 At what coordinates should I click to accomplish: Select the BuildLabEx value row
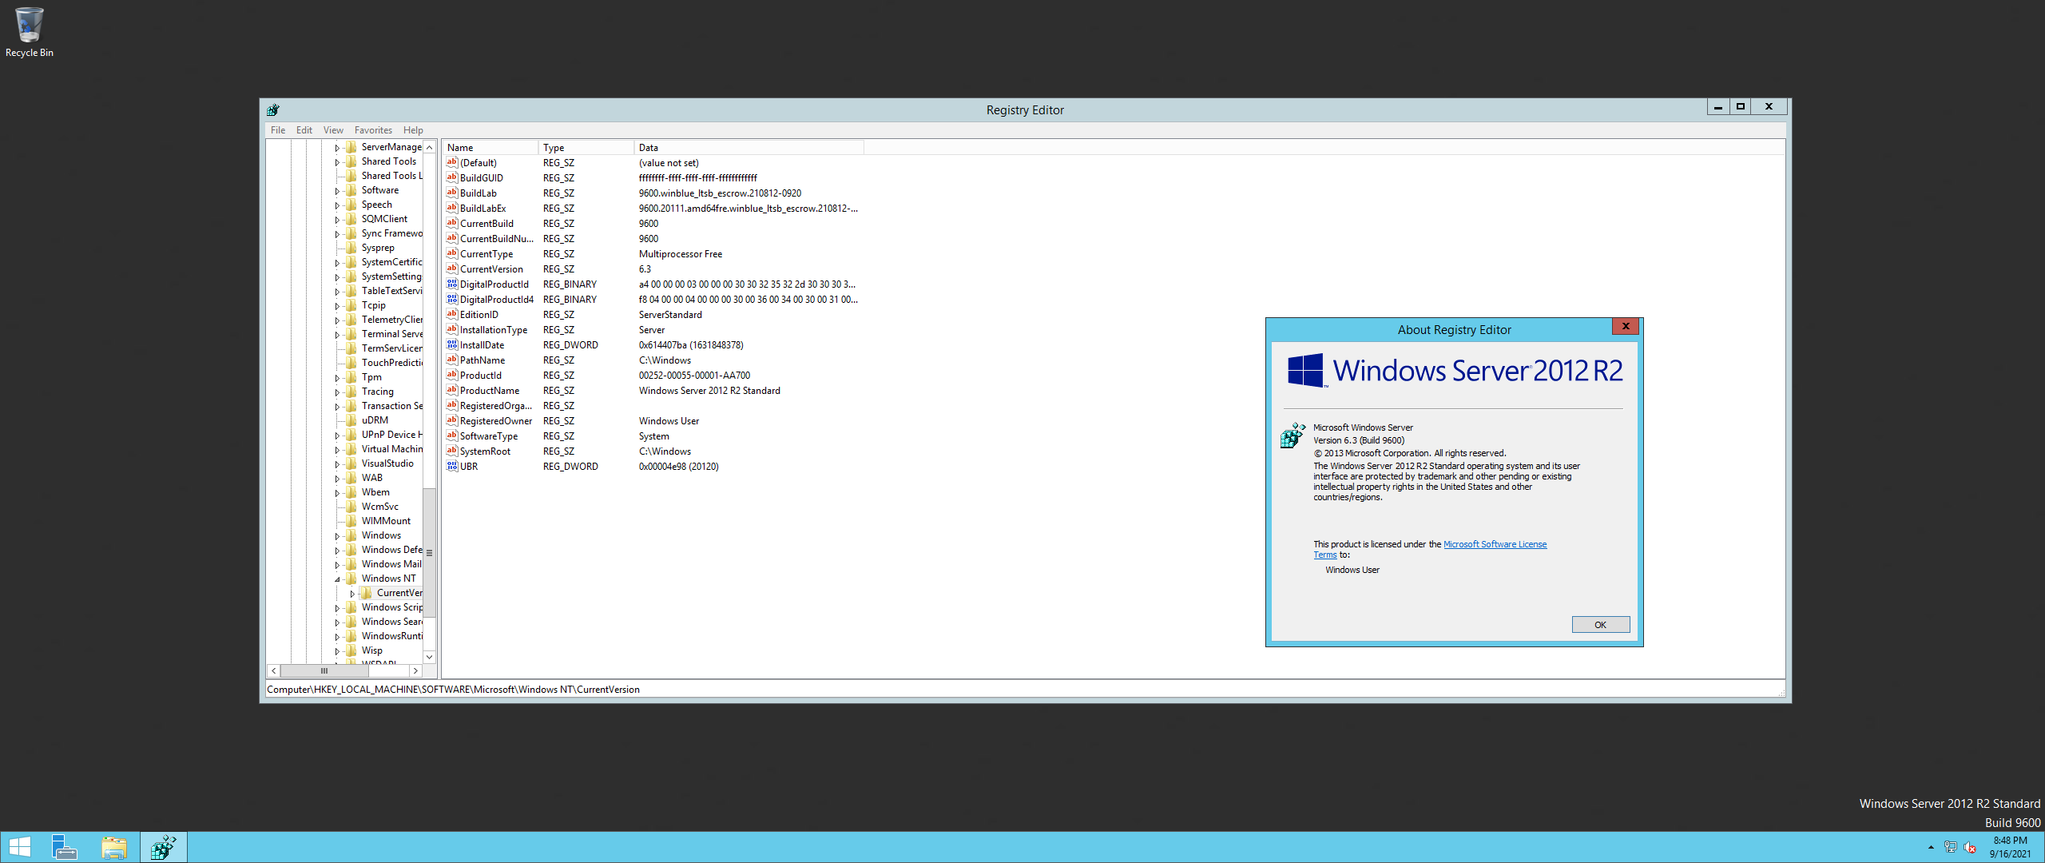(653, 209)
